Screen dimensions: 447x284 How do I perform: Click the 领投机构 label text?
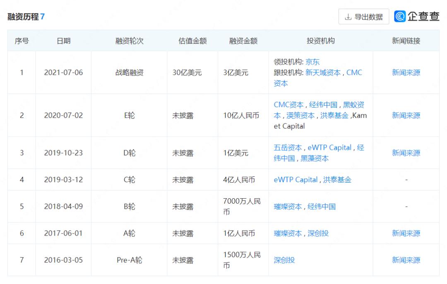click(x=288, y=62)
